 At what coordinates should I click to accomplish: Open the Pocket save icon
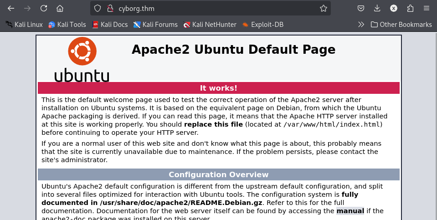pyautogui.click(x=361, y=8)
